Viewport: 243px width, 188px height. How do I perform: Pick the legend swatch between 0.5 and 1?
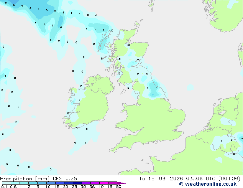coord(15,183)
